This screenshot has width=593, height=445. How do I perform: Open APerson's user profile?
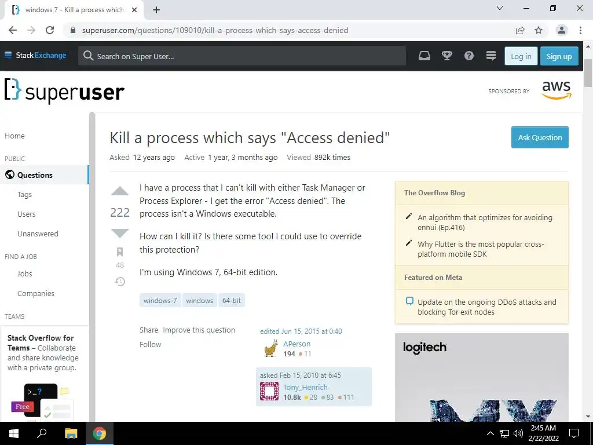(x=297, y=344)
